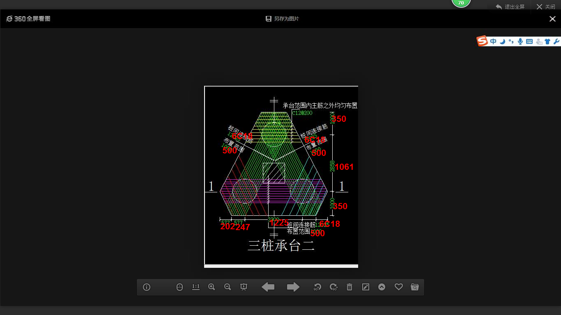Image resolution: width=561 pixels, height=315 pixels.
Task: Favorite the image with heart icon
Action: 398,287
